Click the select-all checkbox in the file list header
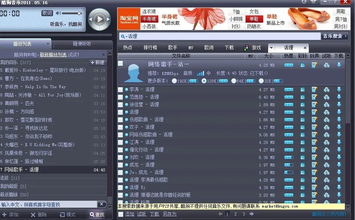 pyautogui.click(x=121, y=56)
